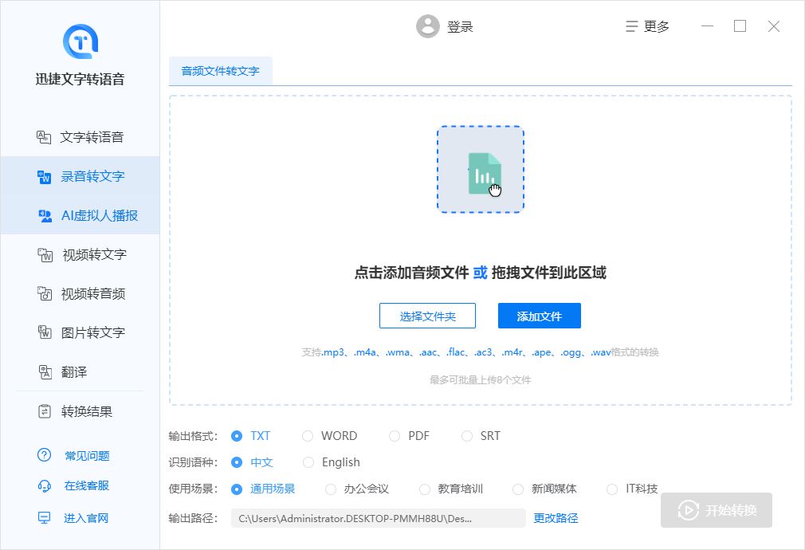Click 更改路径 to change output path

point(555,518)
